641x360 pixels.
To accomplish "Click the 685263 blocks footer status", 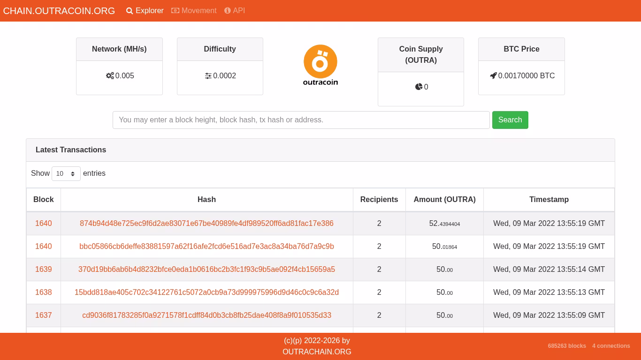I will click(x=567, y=346).
